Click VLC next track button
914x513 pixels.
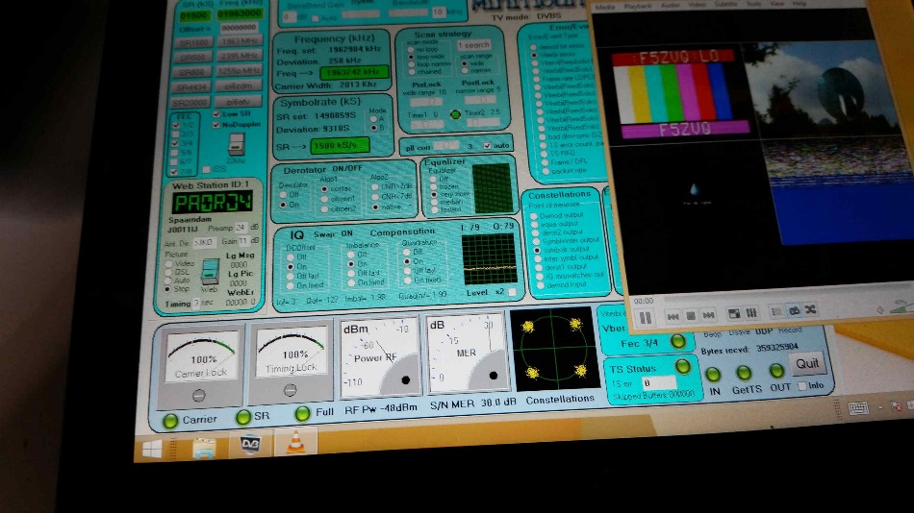click(x=708, y=315)
